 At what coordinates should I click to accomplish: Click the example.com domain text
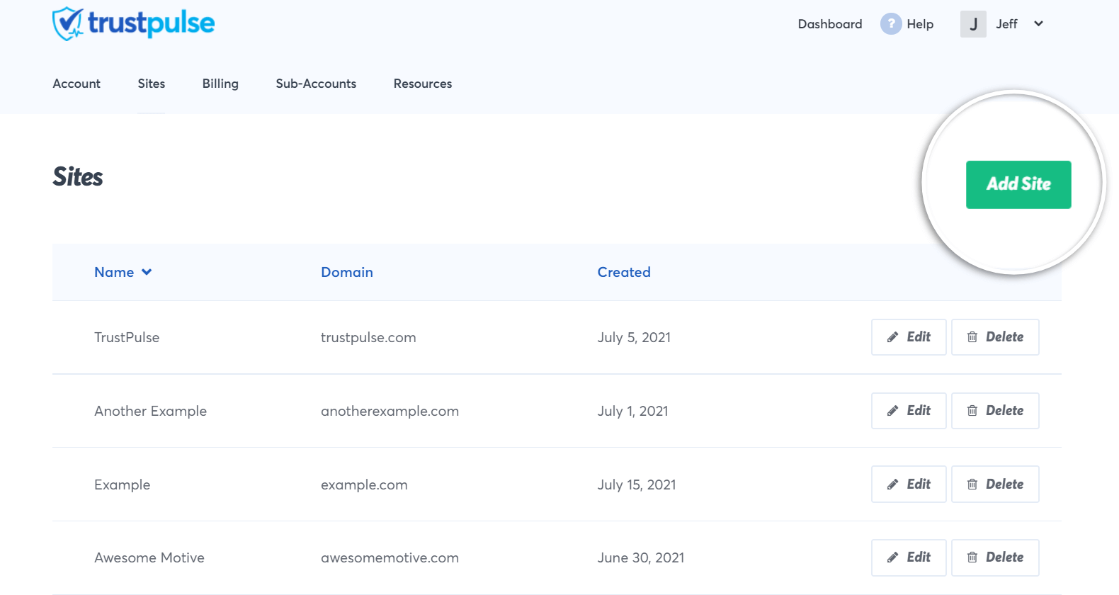tap(364, 485)
